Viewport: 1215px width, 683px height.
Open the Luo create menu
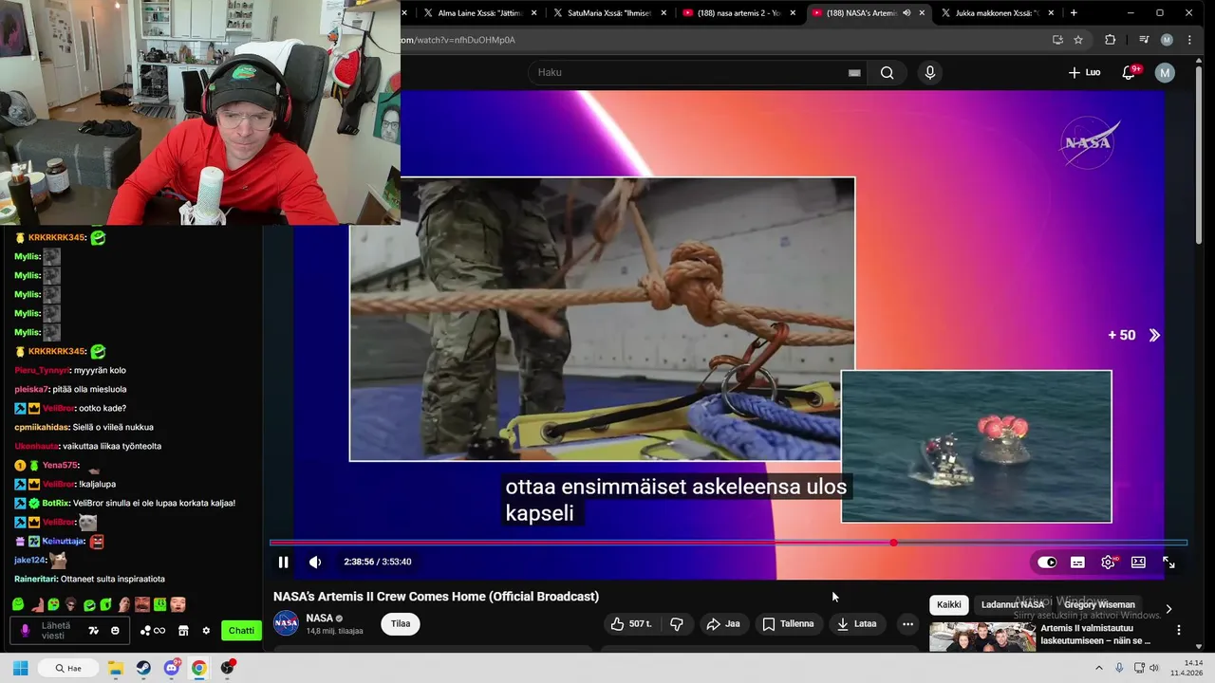(1084, 72)
